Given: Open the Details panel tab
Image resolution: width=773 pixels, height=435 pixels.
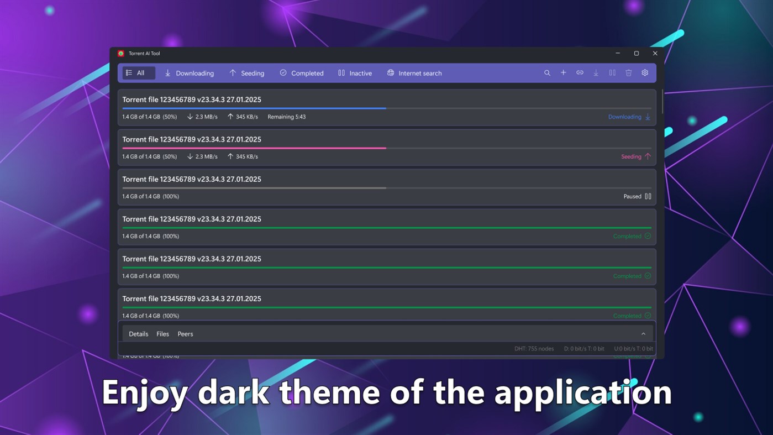Looking at the screenshot, I should pyautogui.click(x=138, y=334).
